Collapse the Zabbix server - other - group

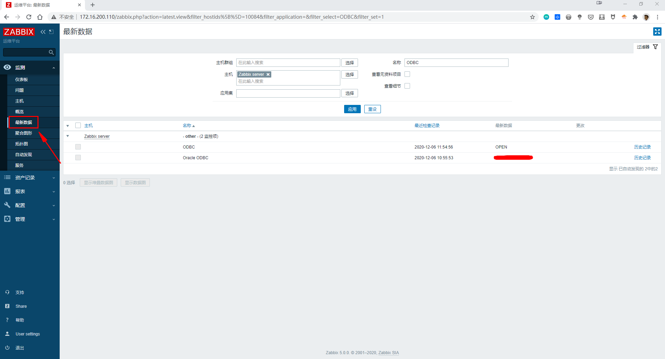68,136
